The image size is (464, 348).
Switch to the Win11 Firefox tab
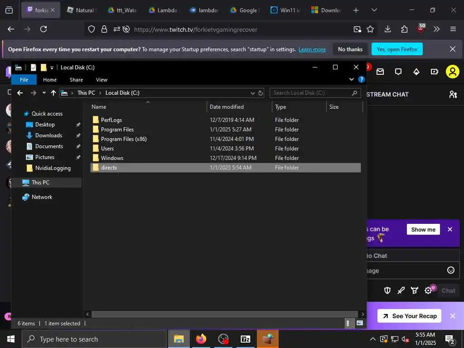pyautogui.click(x=285, y=10)
